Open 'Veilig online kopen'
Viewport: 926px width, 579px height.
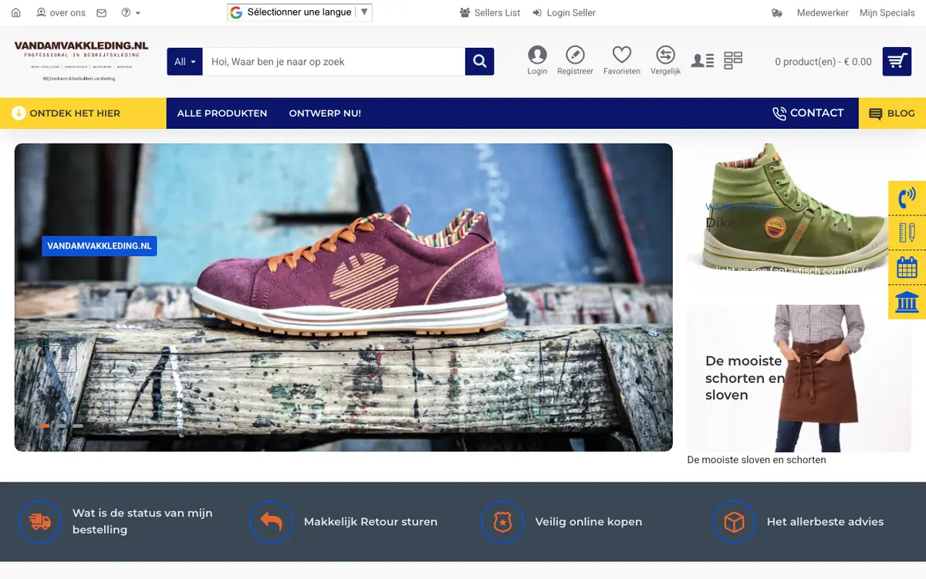(589, 522)
